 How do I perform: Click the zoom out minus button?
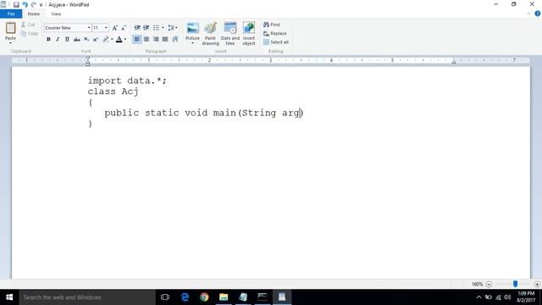tap(489, 284)
